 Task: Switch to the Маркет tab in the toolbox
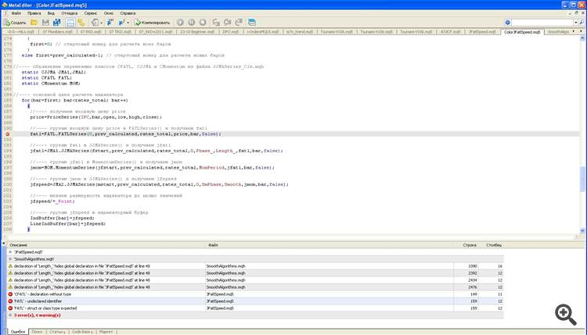click(x=106, y=332)
